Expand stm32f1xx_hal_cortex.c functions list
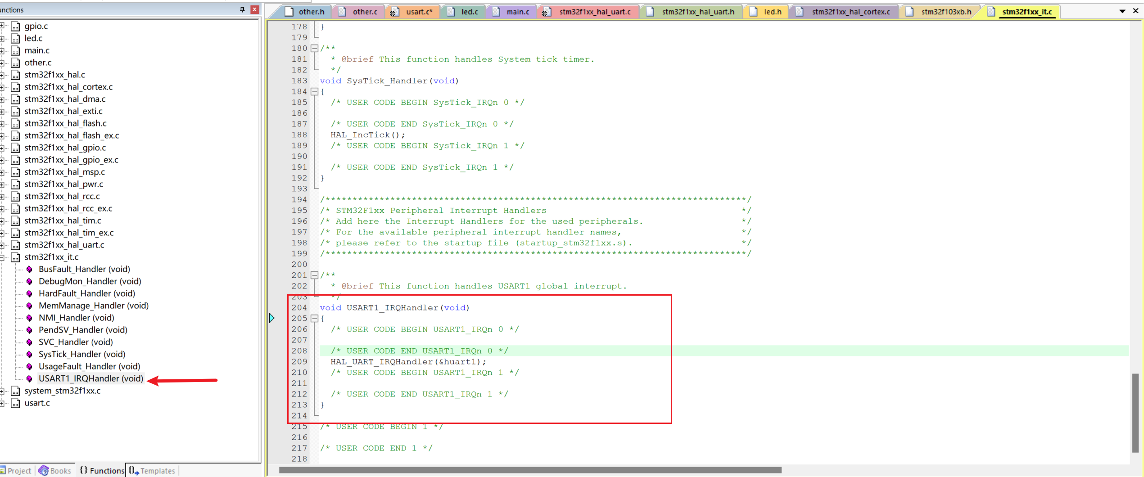Screen dimensions: 1144x477 tap(2, 87)
